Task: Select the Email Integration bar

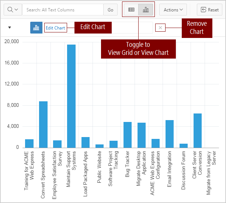Action: pyautogui.click(x=170, y=134)
